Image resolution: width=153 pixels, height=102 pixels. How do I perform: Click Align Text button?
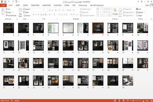click(84, 12)
